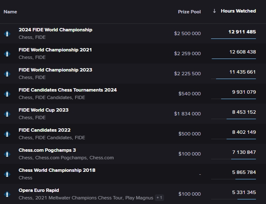Click chess icon beside FIDE Candidates 2022
Image resolution: width=266 pixels, height=204 pixels.
point(7,134)
